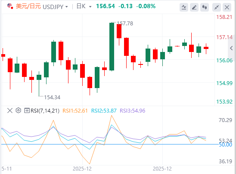Switch chart type with candlestick icon
The image size is (236, 174).
(x=205, y=7)
